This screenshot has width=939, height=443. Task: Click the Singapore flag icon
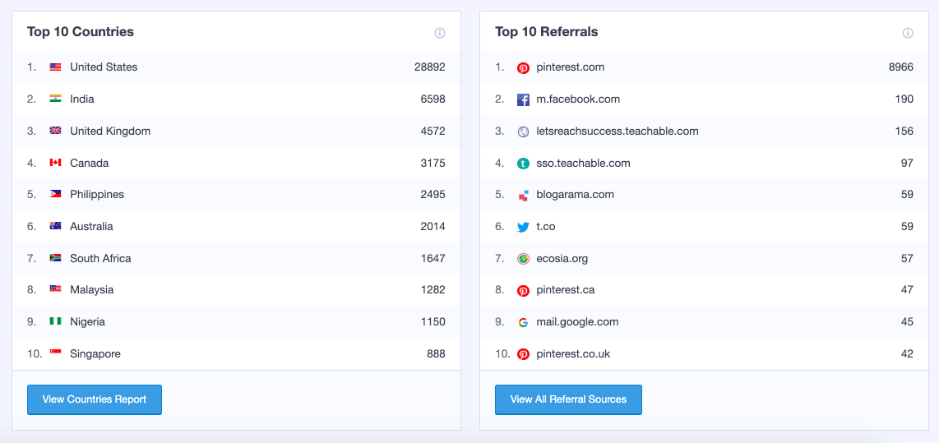click(55, 354)
